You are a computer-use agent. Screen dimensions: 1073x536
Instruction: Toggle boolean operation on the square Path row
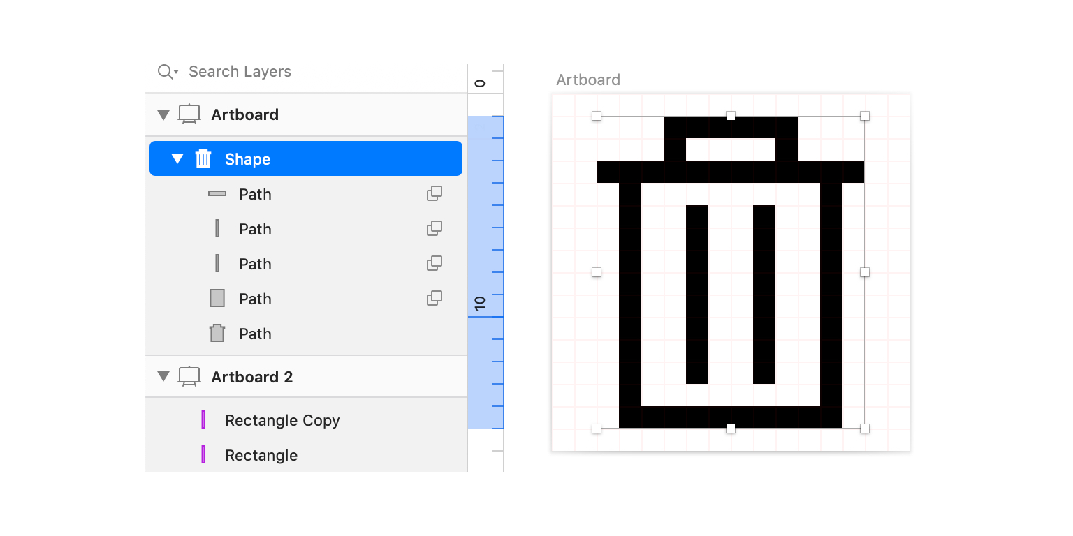point(435,299)
